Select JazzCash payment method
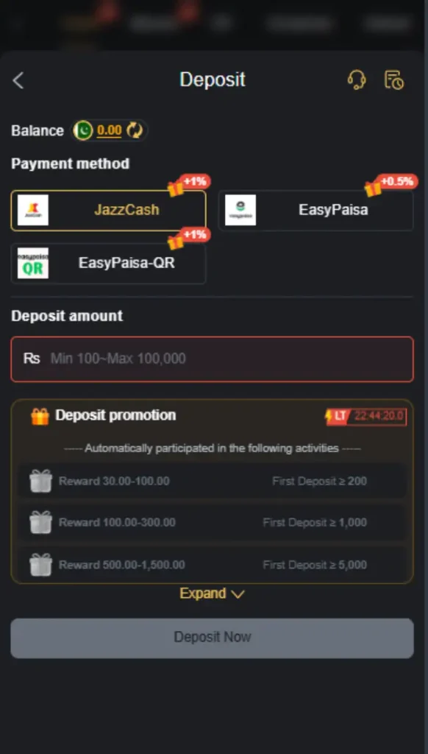Screen dimensions: 428x754 click(x=109, y=210)
